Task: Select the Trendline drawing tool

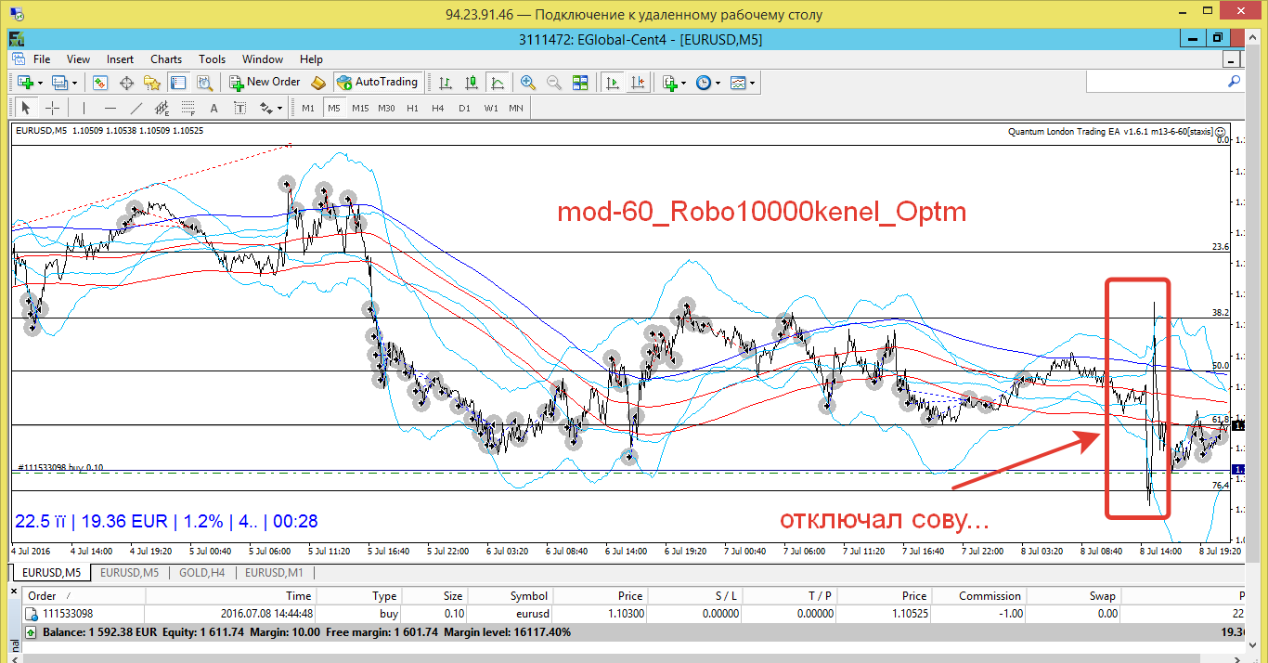Action: (x=136, y=108)
